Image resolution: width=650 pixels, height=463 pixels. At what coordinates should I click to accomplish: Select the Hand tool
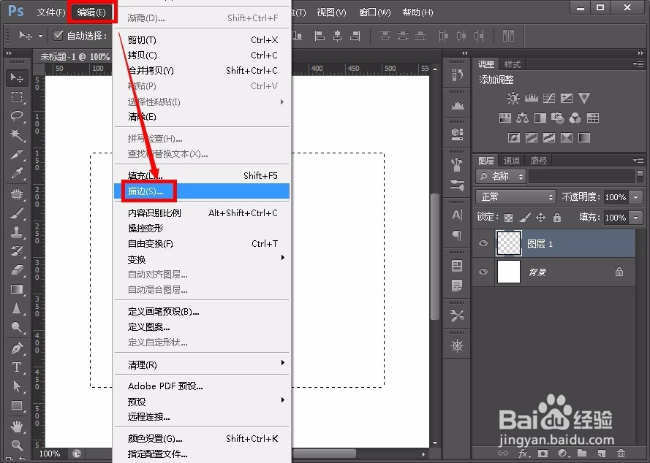click(x=17, y=426)
